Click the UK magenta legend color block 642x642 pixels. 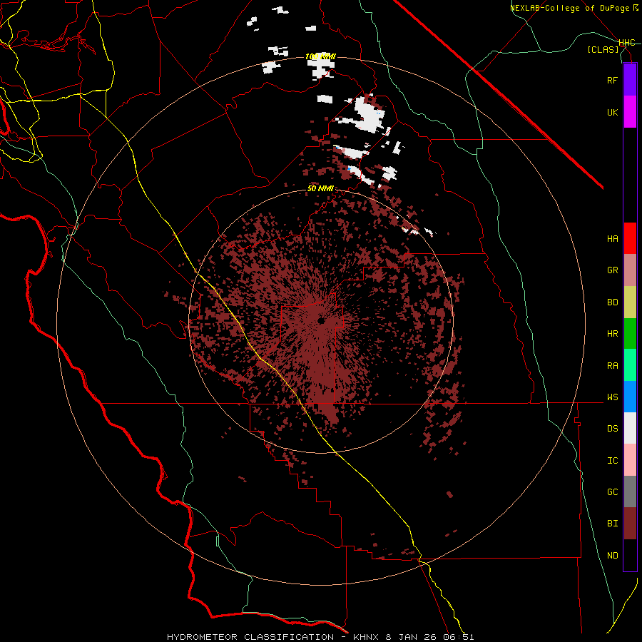point(630,112)
